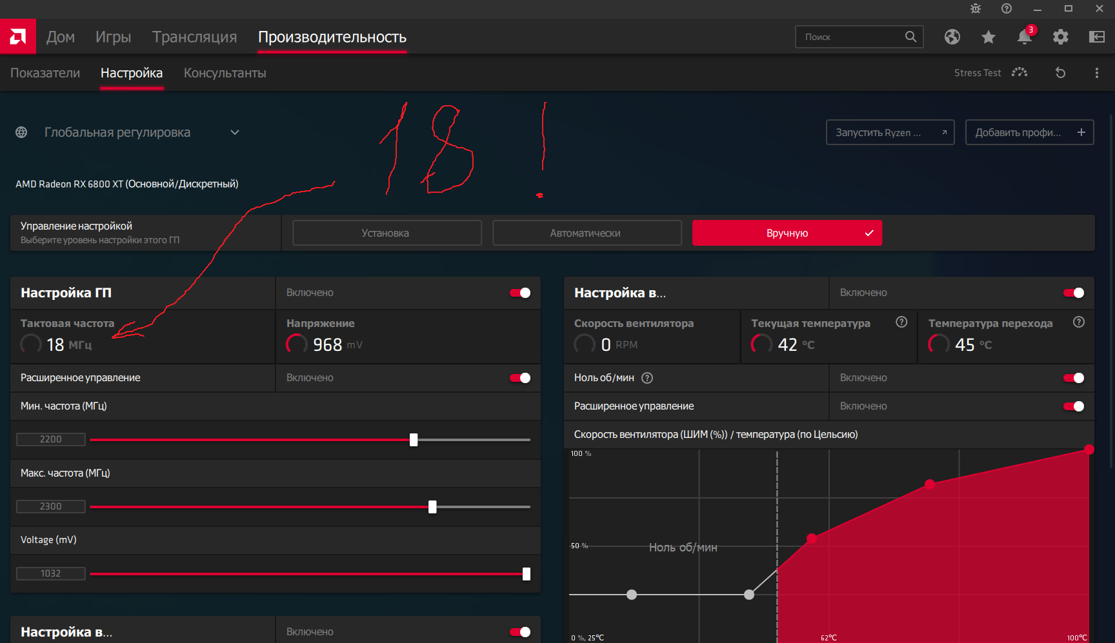Click the Voltage slider handle
The height and width of the screenshot is (643, 1115).
pos(527,574)
